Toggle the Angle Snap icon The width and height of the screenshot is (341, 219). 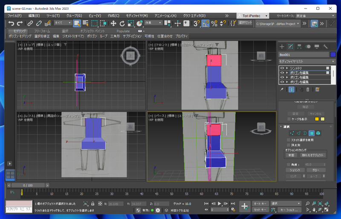(205, 23)
